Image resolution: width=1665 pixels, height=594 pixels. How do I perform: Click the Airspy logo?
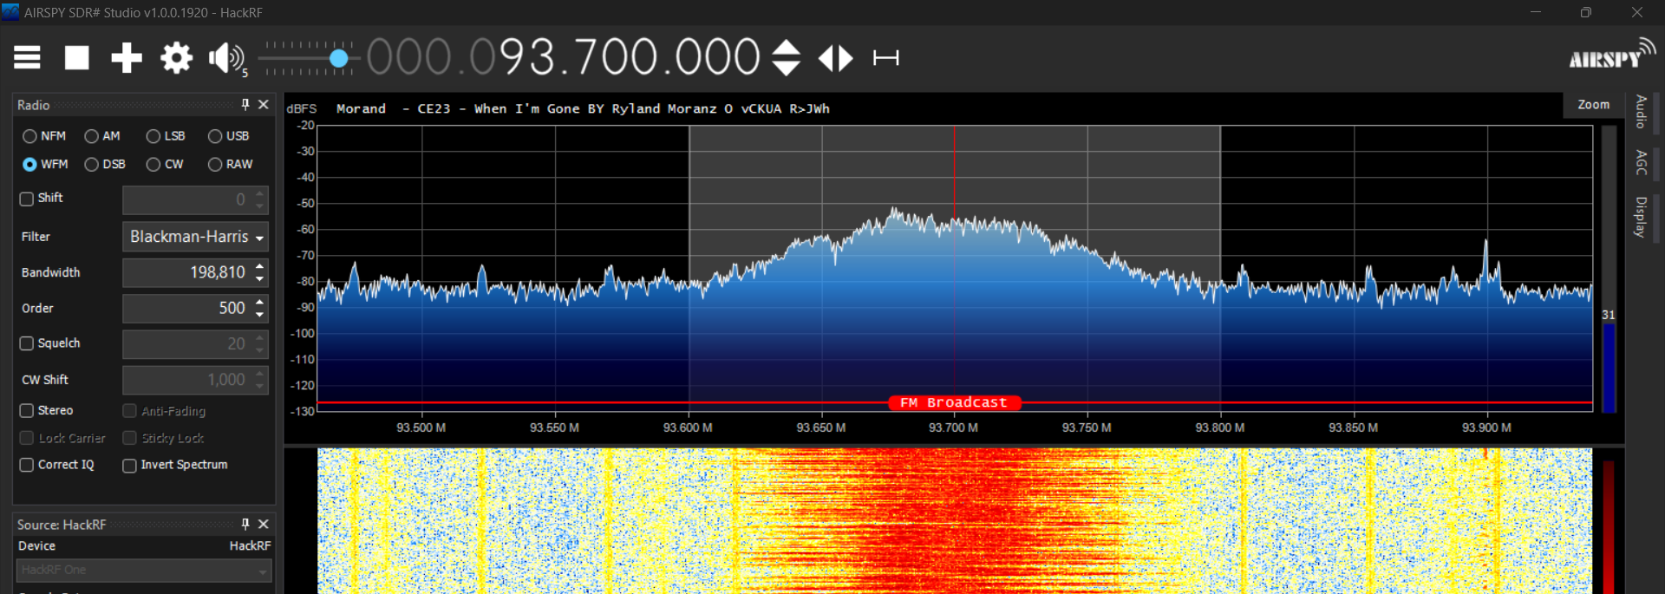pos(1612,55)
